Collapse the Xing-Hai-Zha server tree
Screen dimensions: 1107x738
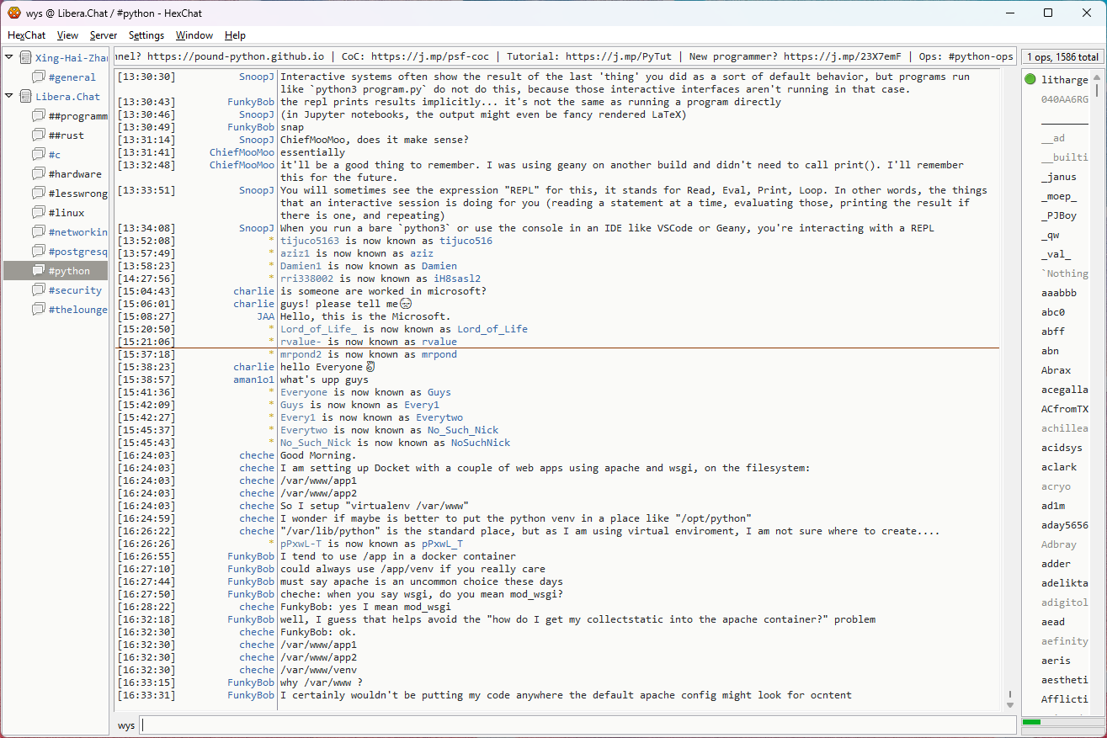pos(9,58)
